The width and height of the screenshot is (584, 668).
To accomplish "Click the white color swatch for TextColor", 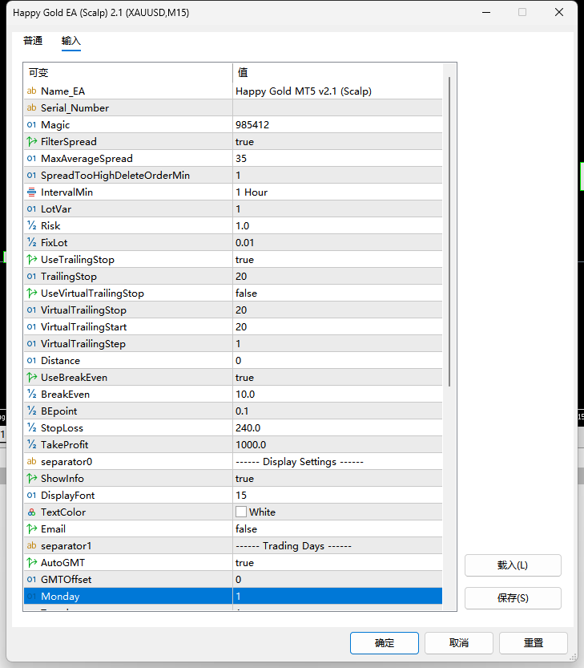I will click(241, 512).
